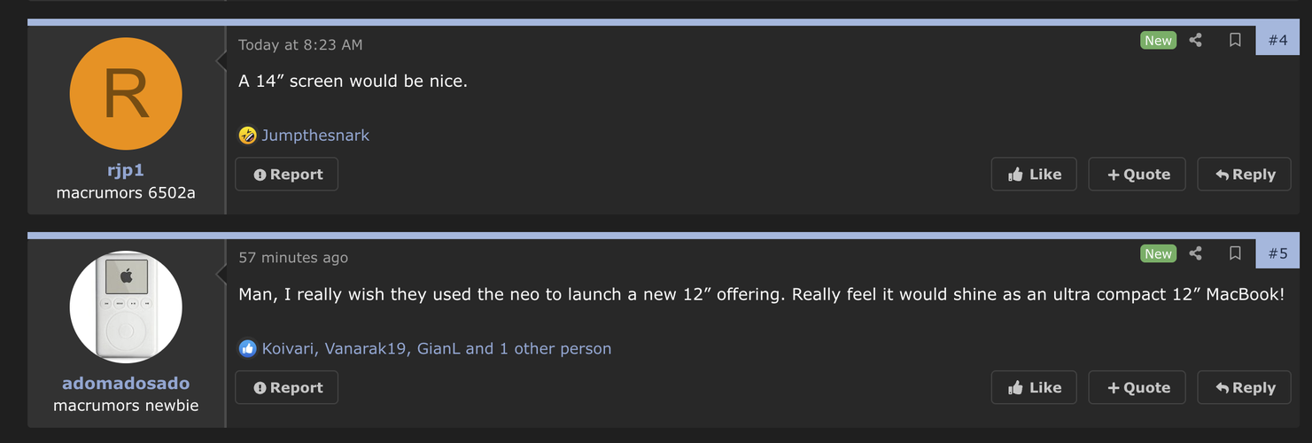1312x443 pixels.
Task: Reply to rjp1's post #4
Action: point(1244,175)
